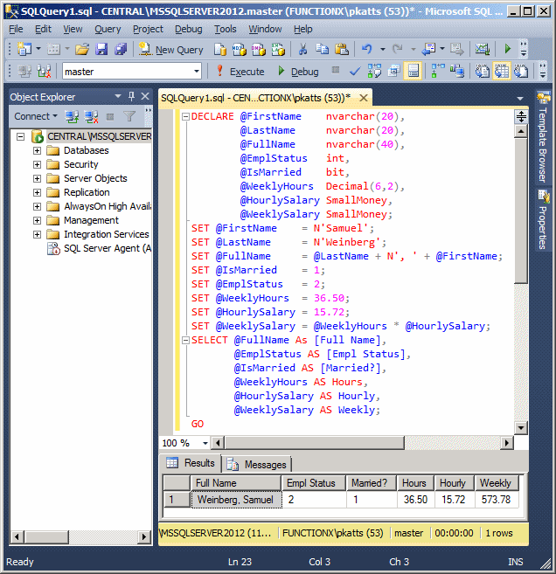Toggle Include Actual Execution Plan
This screenshot has width=556, height=574.
pos(438,71)
